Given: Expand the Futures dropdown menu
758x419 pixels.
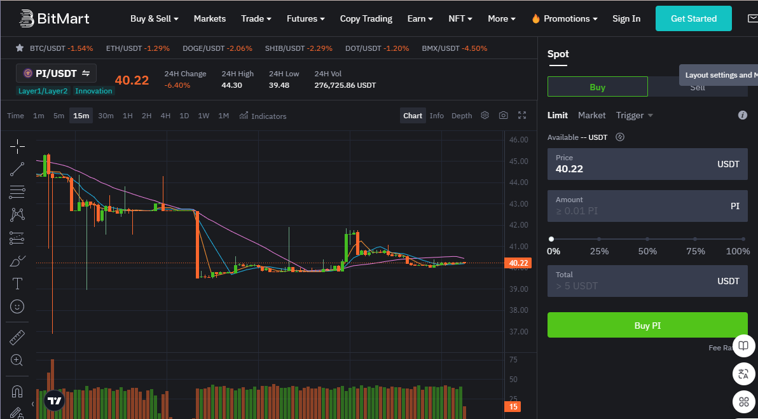Looking at the screenshot, I should click(x=305, y=18).
